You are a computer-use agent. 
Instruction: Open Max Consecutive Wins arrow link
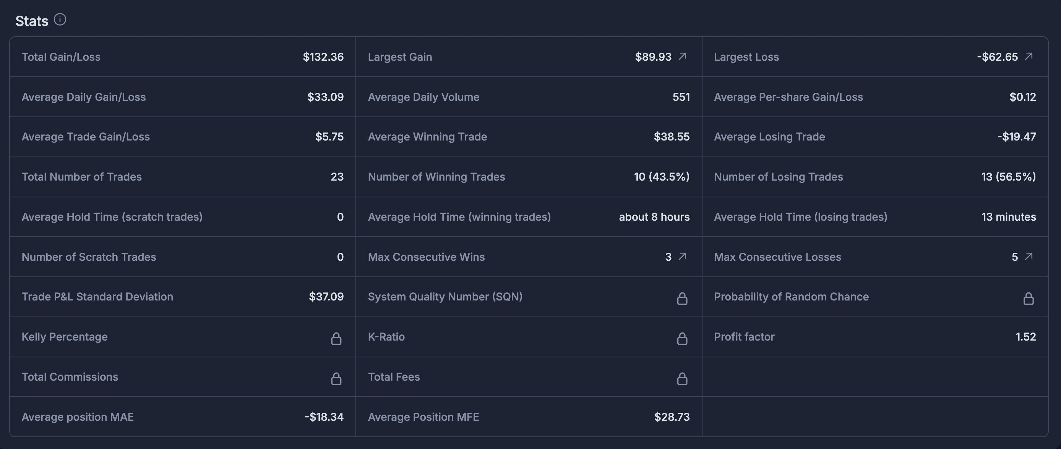point(683,257)
